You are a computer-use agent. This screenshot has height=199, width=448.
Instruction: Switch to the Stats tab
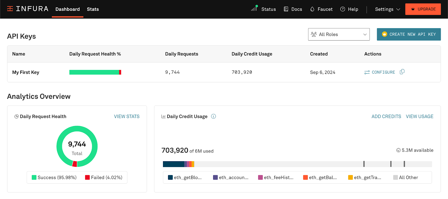pos(93,9)
